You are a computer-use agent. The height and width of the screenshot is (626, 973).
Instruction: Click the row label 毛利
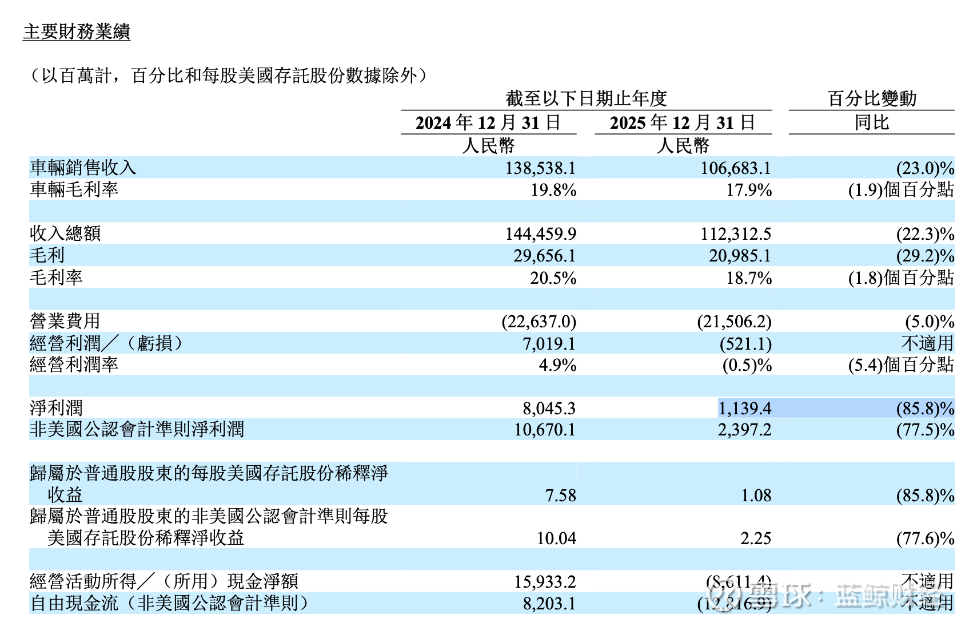click(x=47, y=255)
